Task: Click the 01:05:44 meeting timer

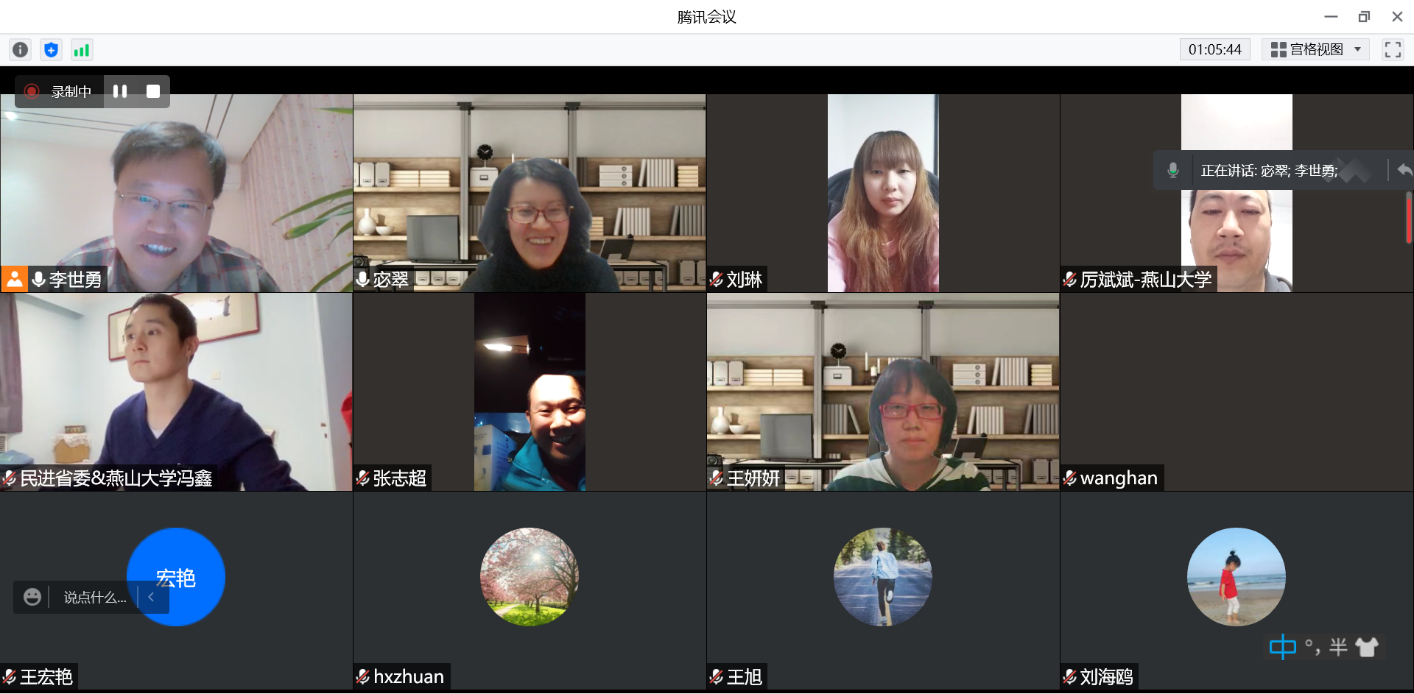Action: point(1214,49)
